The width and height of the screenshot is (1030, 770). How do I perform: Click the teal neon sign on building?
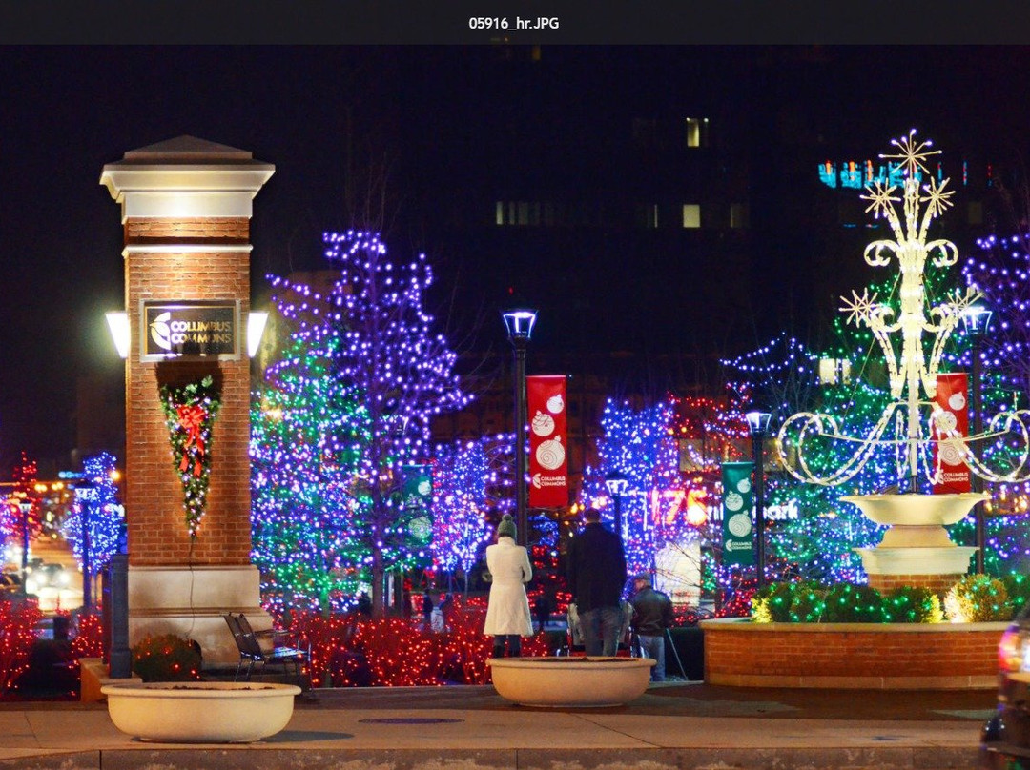[x=861, y=174]
